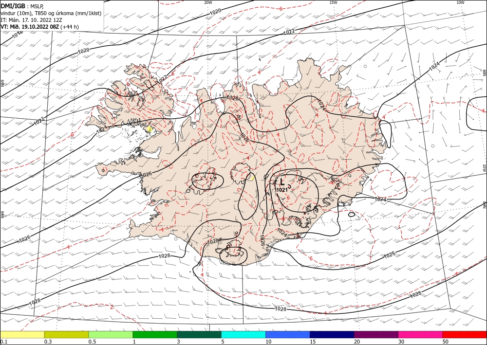Screen dimensions: 487x345
Task: Select the cyan 5–10 legend swatch
Action: click(x=243, y=334)
